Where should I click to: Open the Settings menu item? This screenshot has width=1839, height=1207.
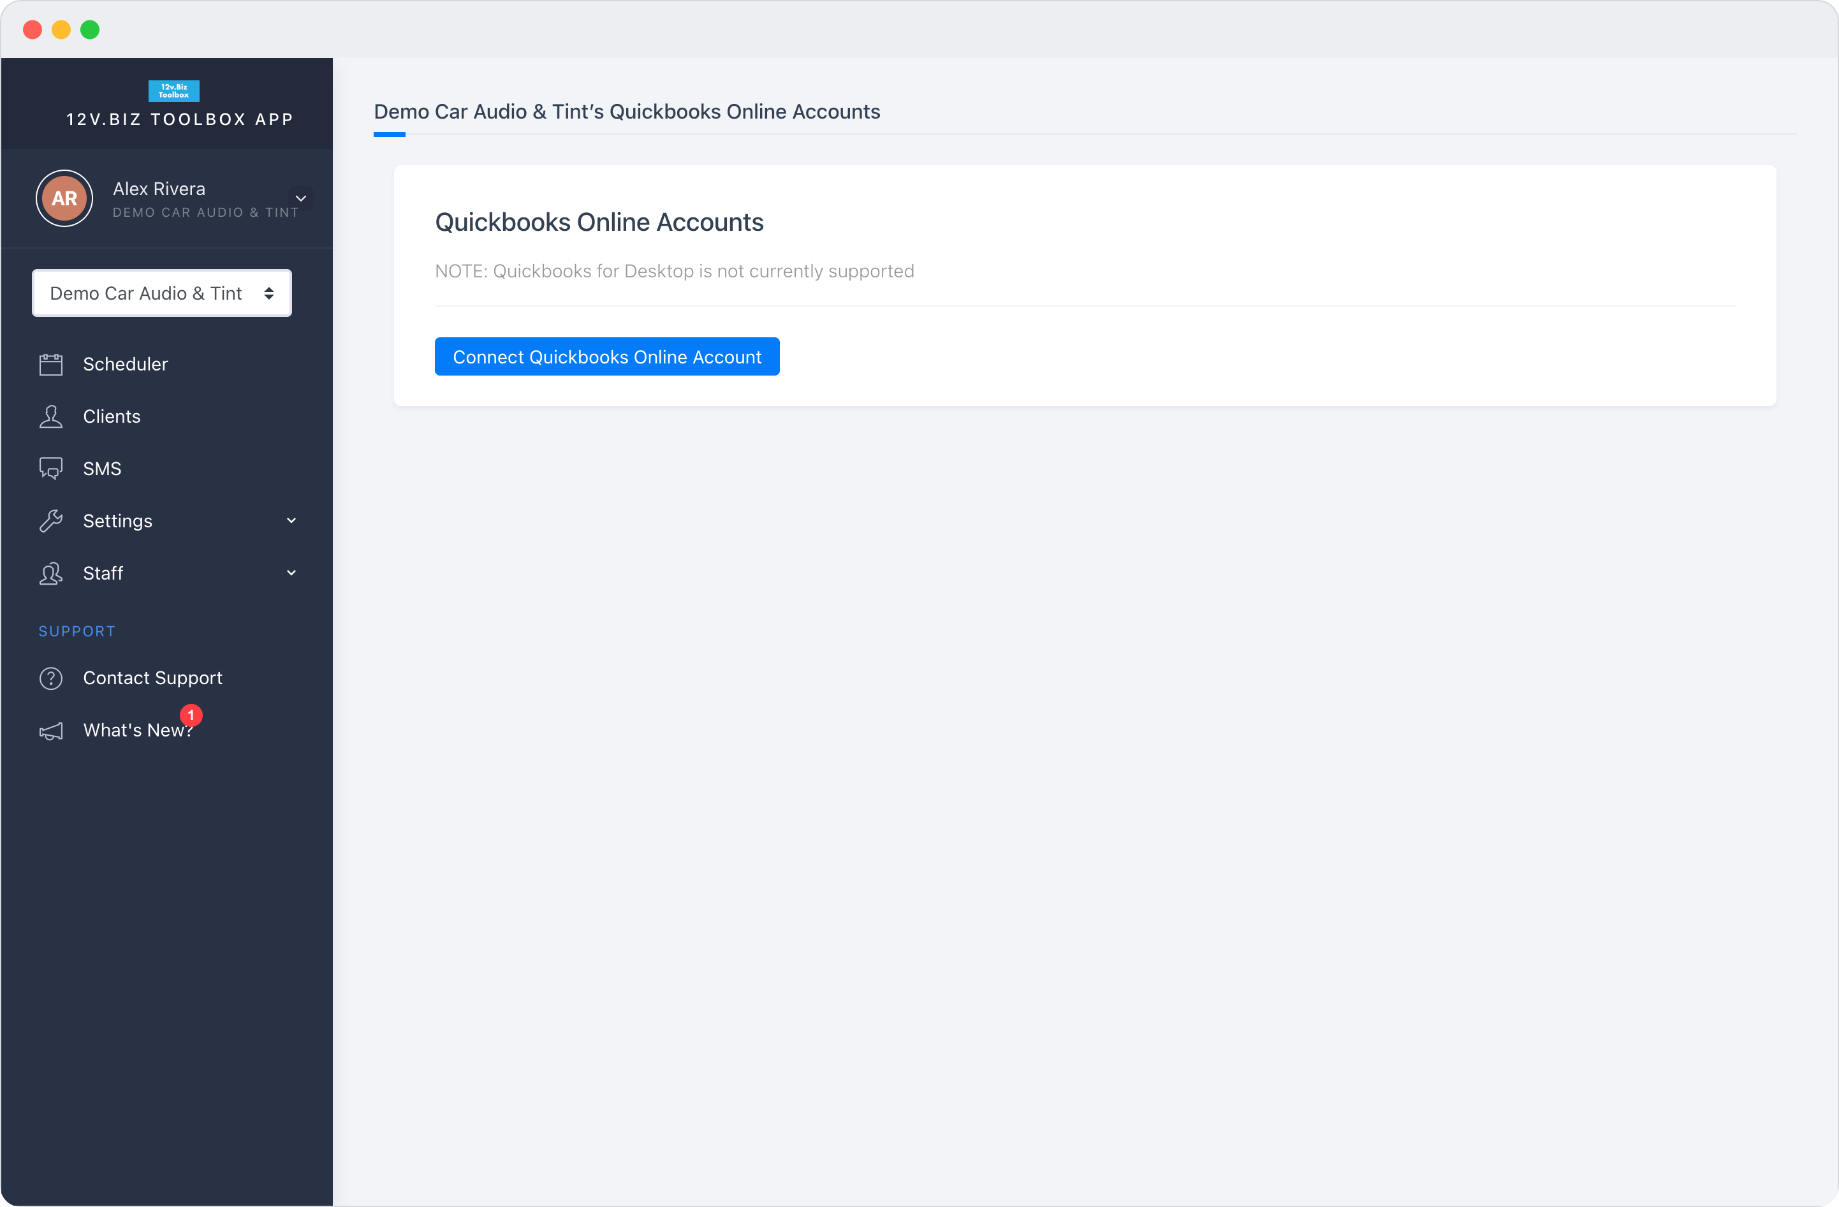[117, 521]
